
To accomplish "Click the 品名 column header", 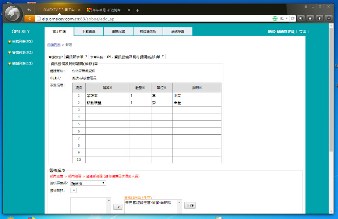I will [107, 88].
